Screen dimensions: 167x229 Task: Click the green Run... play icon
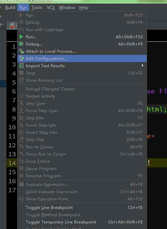tap(21, 37)
